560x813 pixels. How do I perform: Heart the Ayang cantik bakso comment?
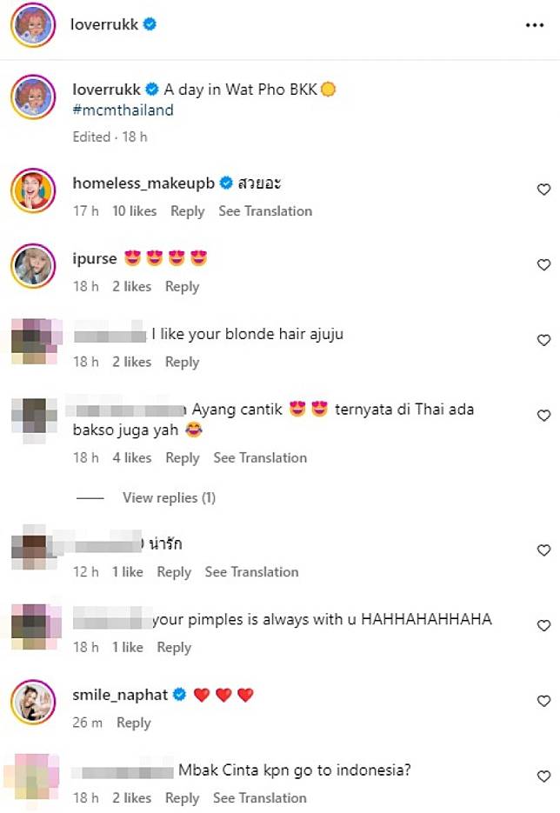[543, 416]
